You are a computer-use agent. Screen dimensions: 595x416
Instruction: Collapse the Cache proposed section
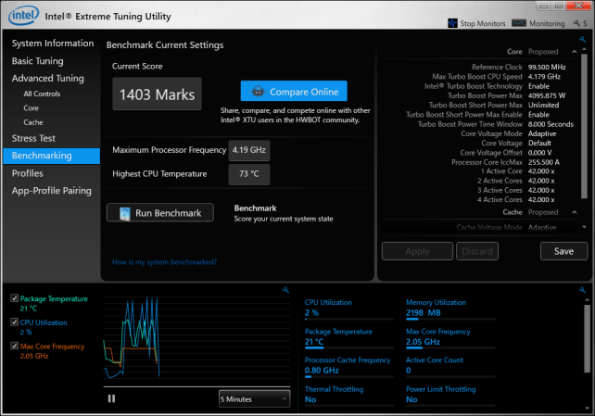[574, 212]
